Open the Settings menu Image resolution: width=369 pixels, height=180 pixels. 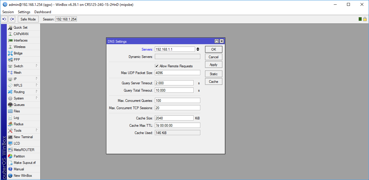point(24,12)
